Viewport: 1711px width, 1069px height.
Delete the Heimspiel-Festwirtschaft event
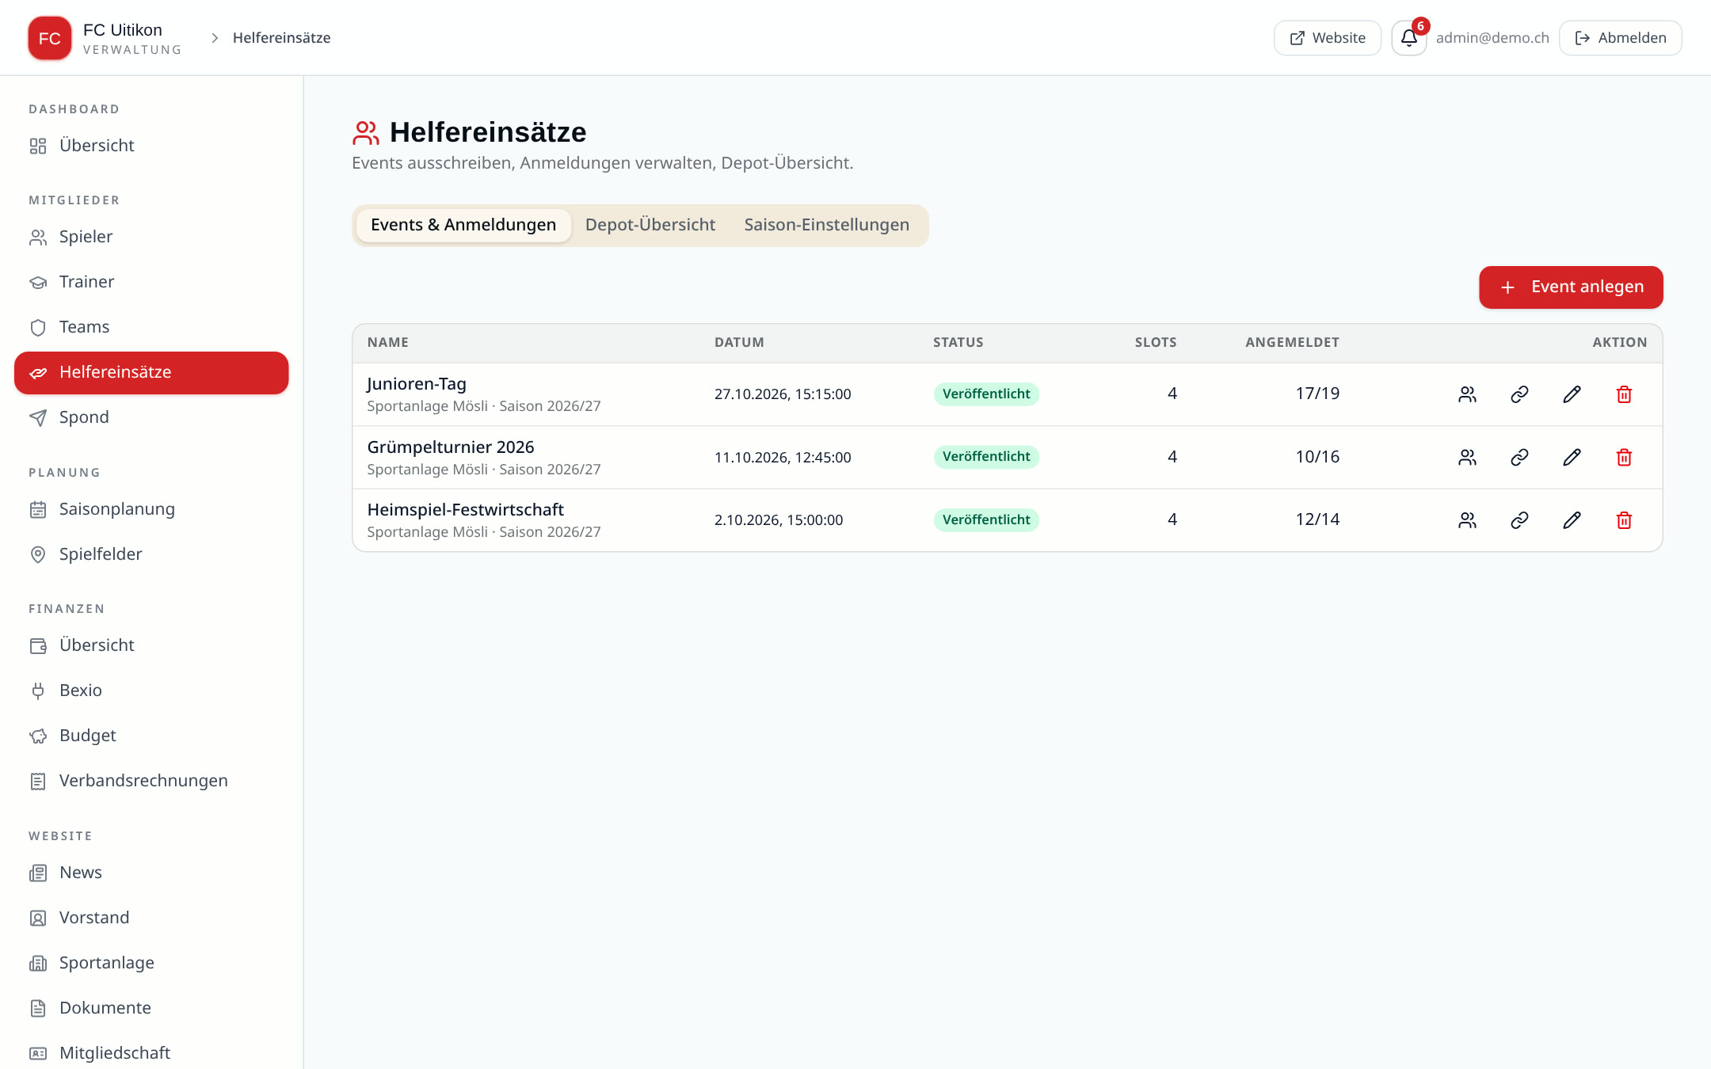(1624, 520)
